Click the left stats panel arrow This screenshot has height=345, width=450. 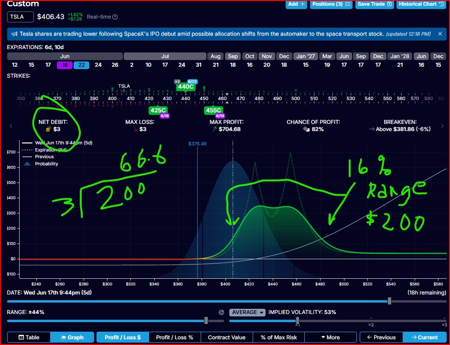(x=11, y=126)
